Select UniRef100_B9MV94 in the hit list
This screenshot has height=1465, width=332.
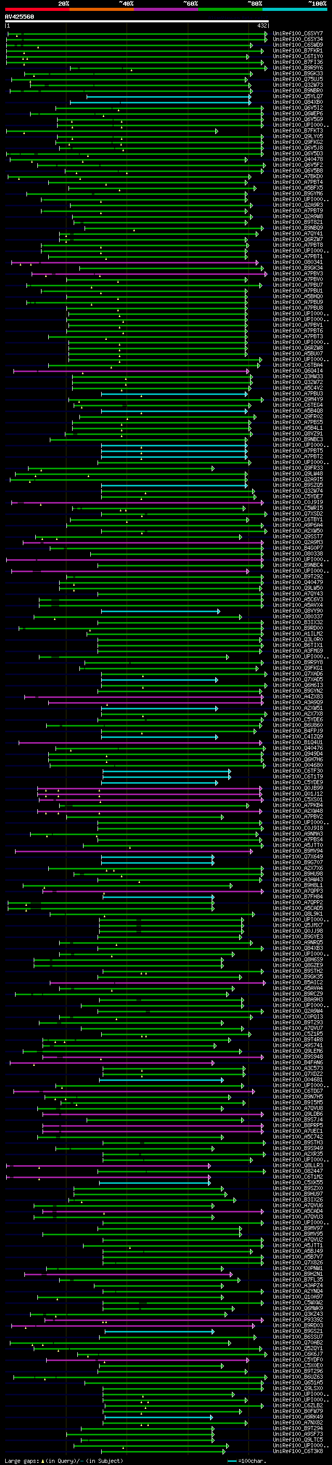(x=298, y=851)
